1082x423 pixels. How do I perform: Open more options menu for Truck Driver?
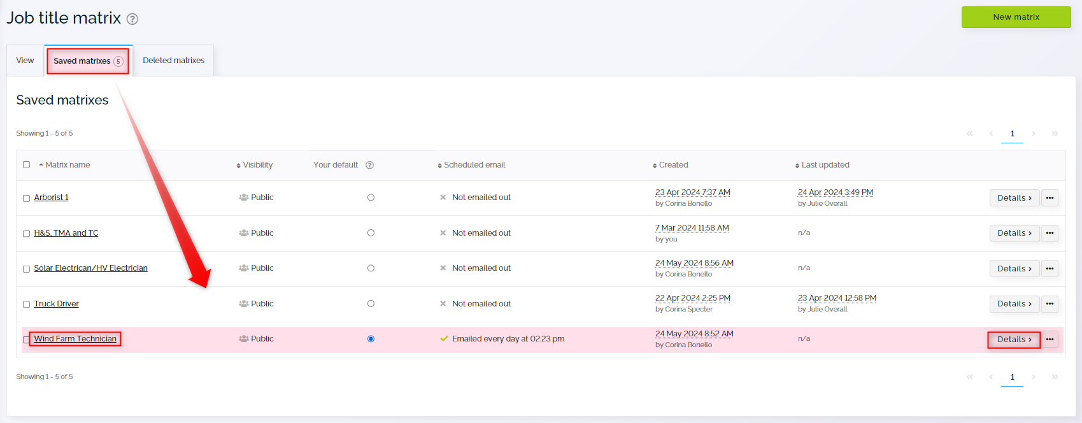coord(1050,304)
